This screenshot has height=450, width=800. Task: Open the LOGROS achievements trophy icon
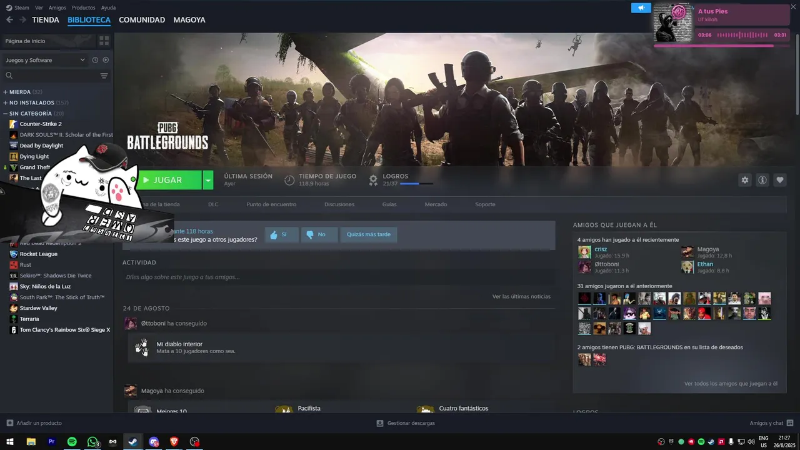click(x=373, y=180)
